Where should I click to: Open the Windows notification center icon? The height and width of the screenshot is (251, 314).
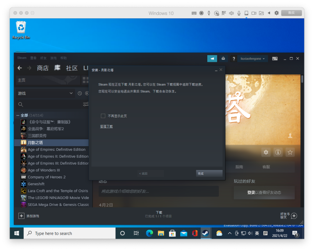(x=295, y=233)
